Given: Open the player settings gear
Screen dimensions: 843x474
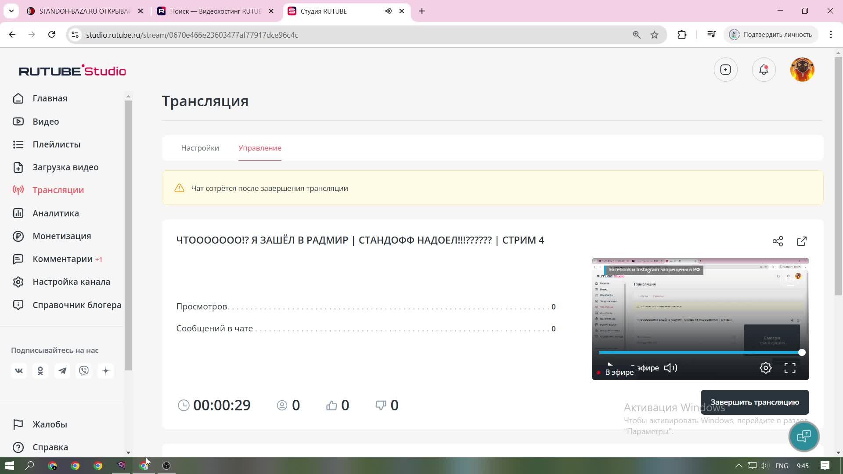Looking at the screenshot, I should [x=766, y=368].
